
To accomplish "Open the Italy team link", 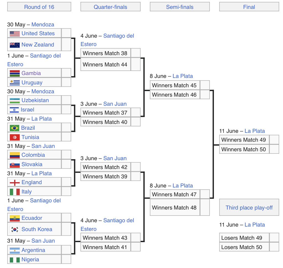I will pyautogui.click(x=27, y=192).
